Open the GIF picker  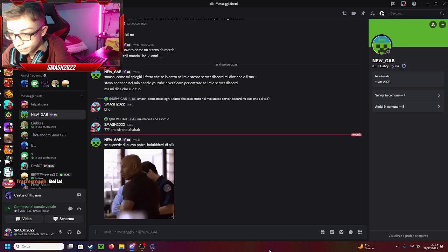tap(332, 232)
